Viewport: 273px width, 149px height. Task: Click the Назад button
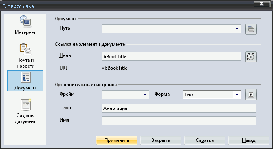(x=248, y=140)
